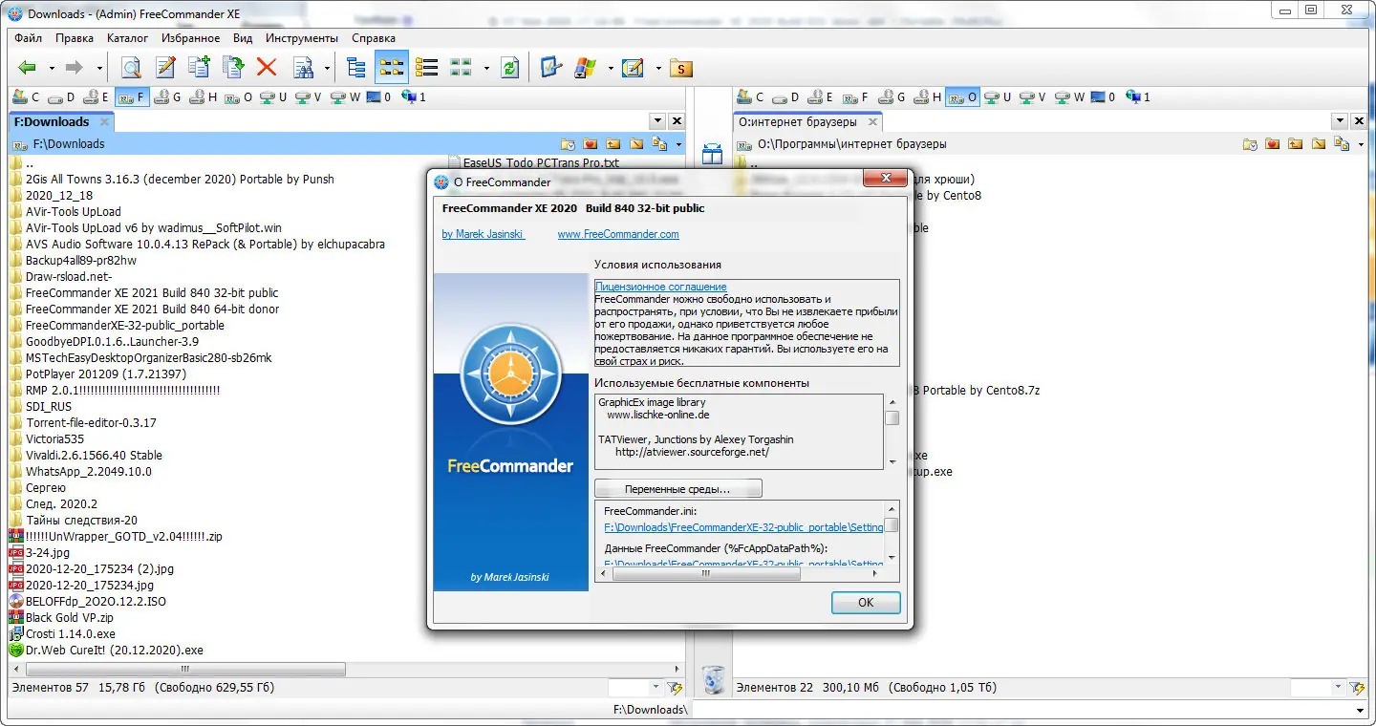Viewport: 1376px width, 726px height.
Task: Click the recycle bin icon between panels
Action: coord(713,679)
